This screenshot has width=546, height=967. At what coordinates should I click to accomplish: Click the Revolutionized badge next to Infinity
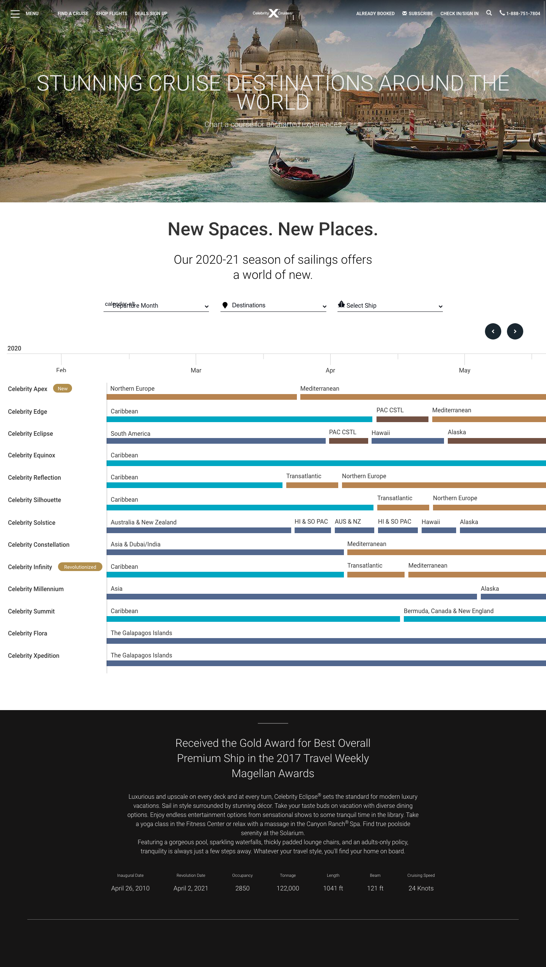click(x=80, y=567)
